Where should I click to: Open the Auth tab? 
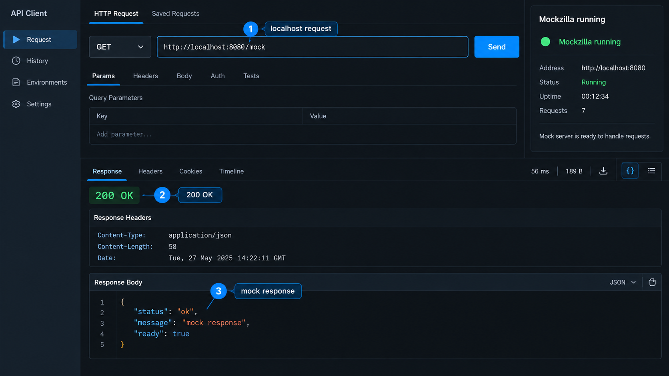(x=218, y=76)
